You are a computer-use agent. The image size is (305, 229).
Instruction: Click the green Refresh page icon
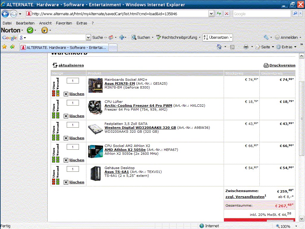[x=219, y=14]
